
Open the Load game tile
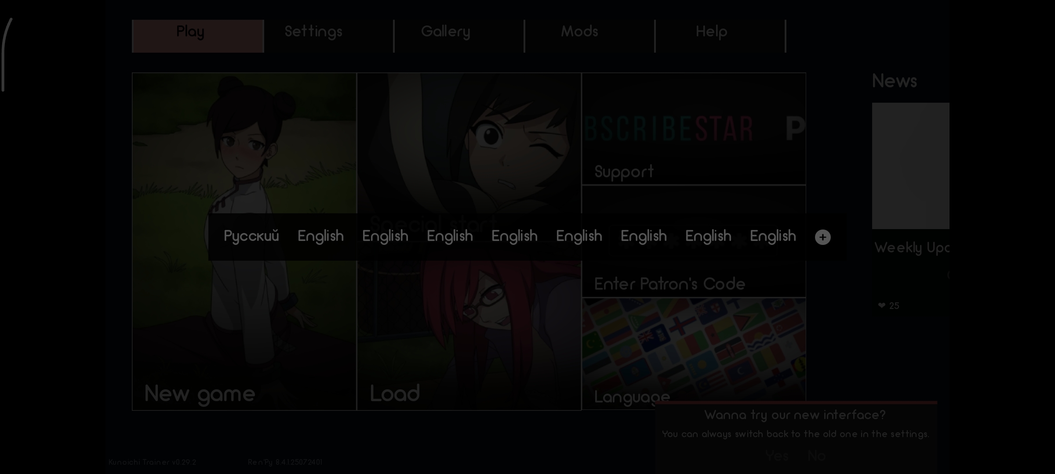point(395,393)
